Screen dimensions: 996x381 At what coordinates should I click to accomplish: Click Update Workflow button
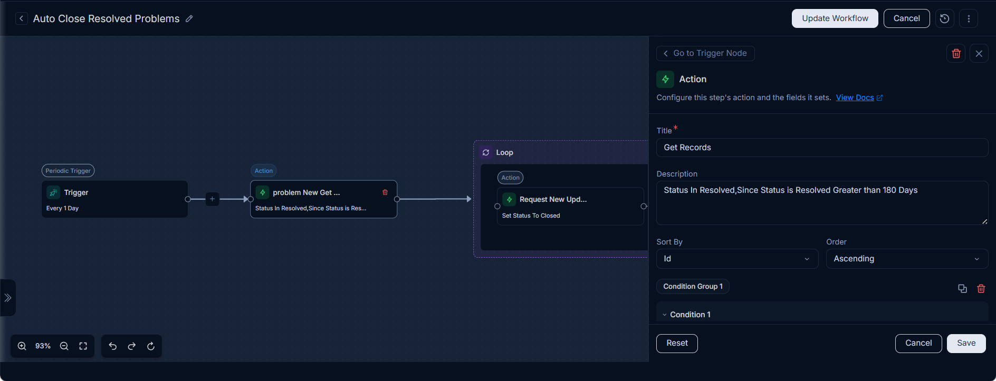[835, 18]
